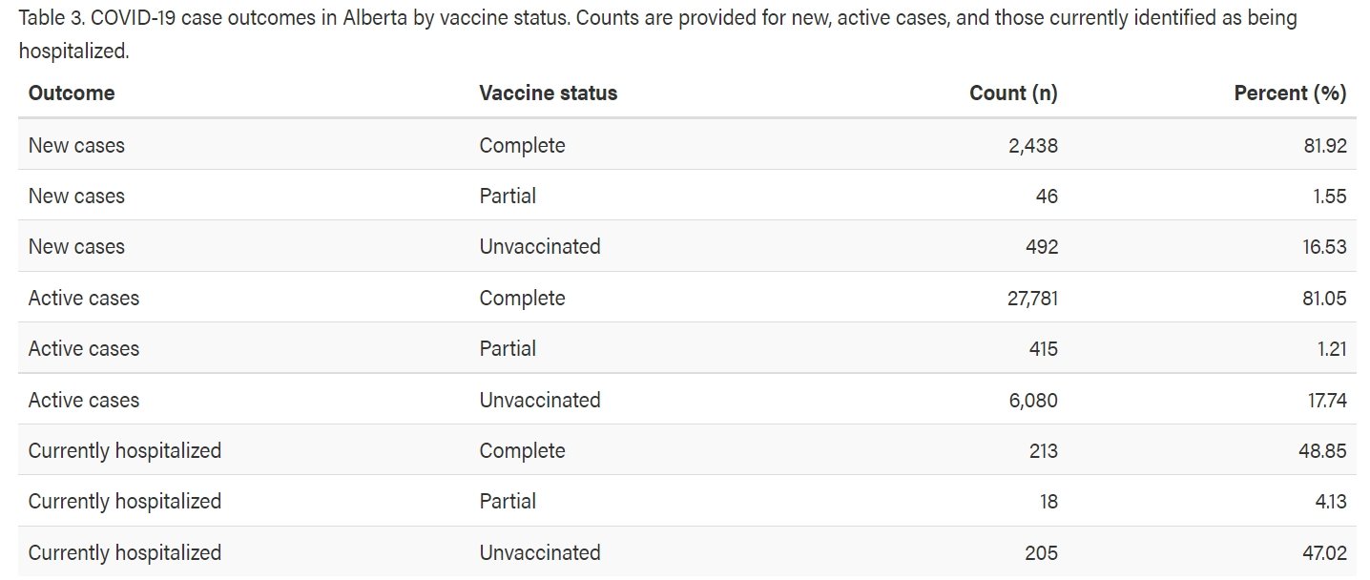Click the Outcome column header
This screenshot has width=1370, height=580.
coord(72,93)
